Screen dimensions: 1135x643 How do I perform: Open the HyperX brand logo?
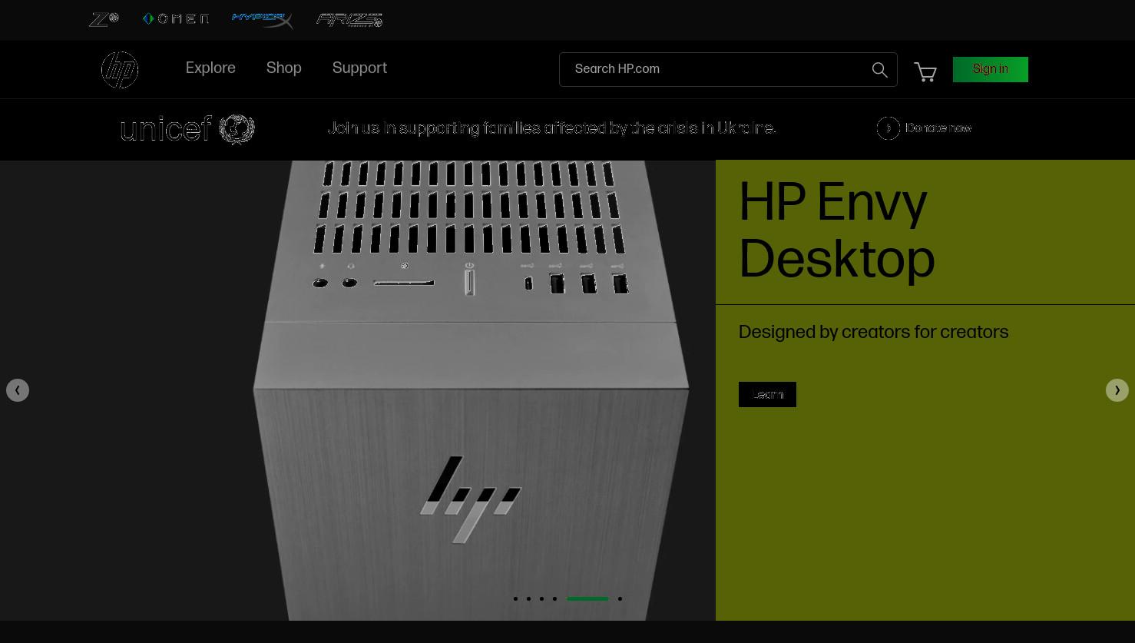pos(262,20)
